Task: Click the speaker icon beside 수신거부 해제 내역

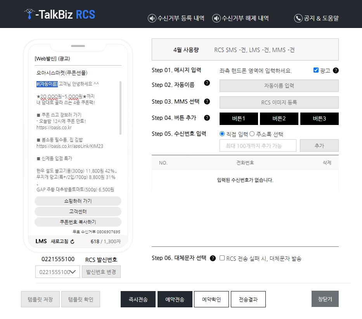Action: click(x=217, y=18)
